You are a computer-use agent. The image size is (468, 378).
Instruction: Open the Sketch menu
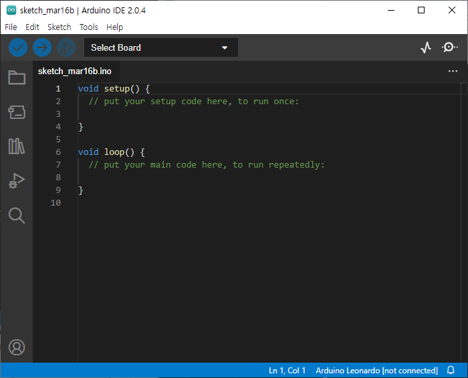[59, 27]
